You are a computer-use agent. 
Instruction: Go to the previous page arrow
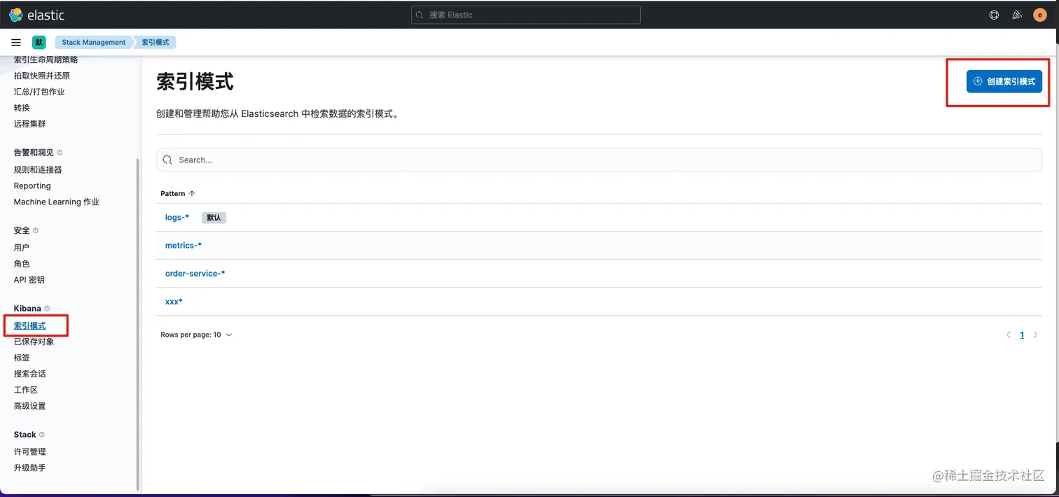coord(1009,335)
